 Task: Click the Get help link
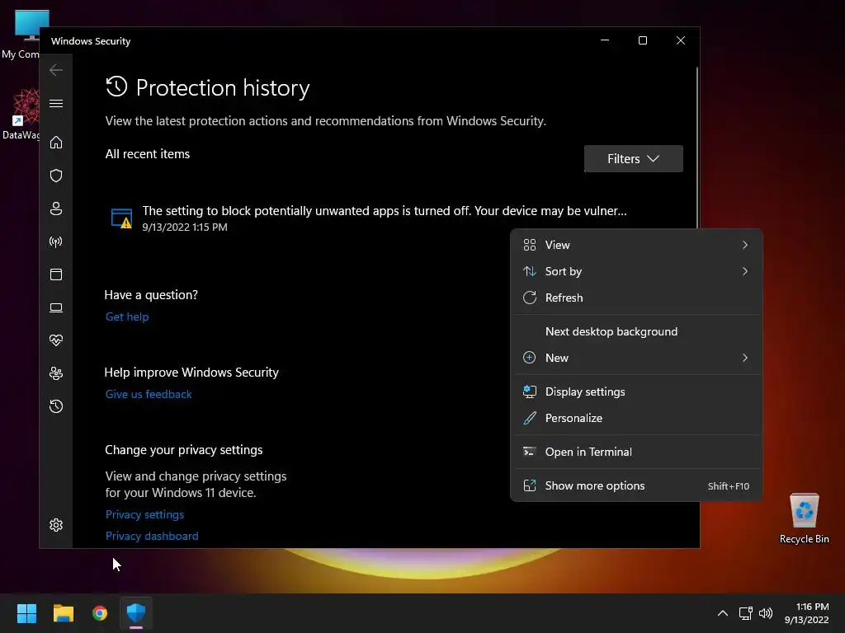[x=127, y=317]
